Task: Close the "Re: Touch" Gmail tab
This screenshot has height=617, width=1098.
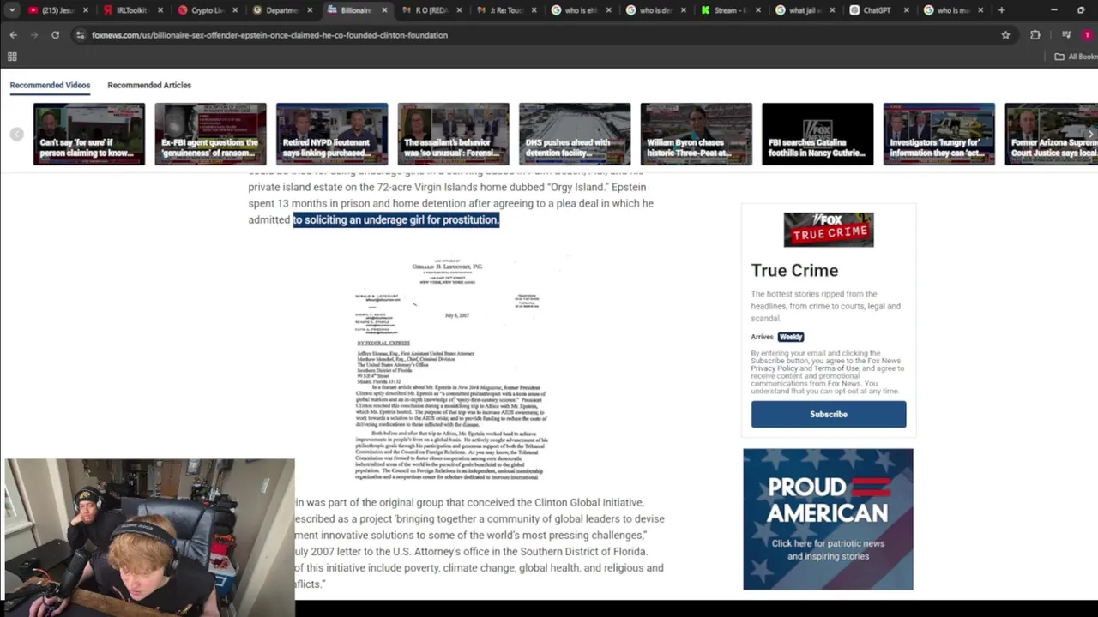Action: tap(534, 10)
